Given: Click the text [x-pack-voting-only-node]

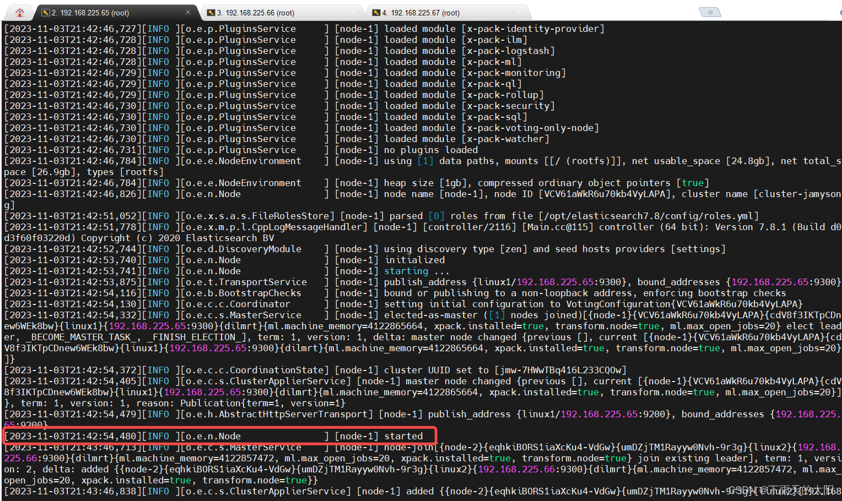Looking at the screenshot, I should click(530, 128).
